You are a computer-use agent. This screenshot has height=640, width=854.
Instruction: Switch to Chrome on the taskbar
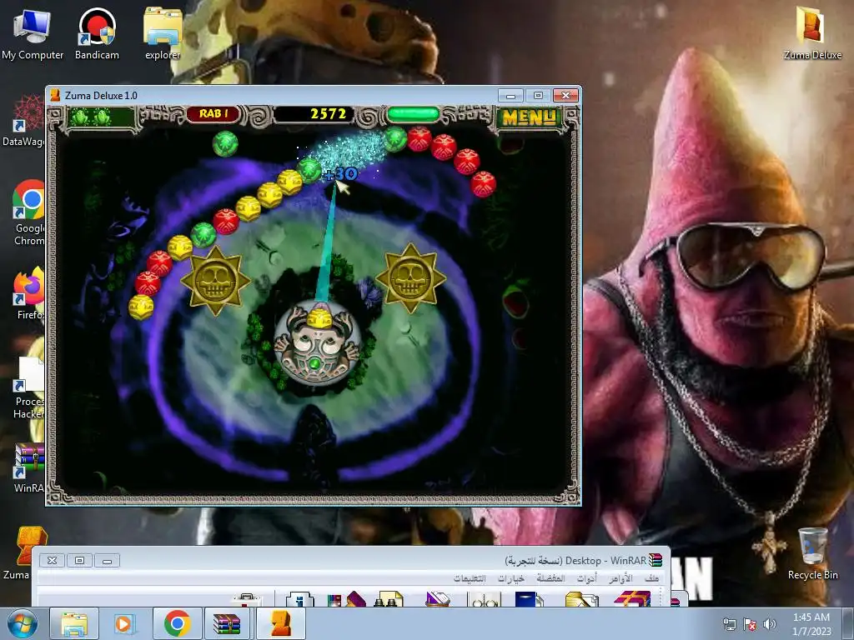tap(177, 623)
